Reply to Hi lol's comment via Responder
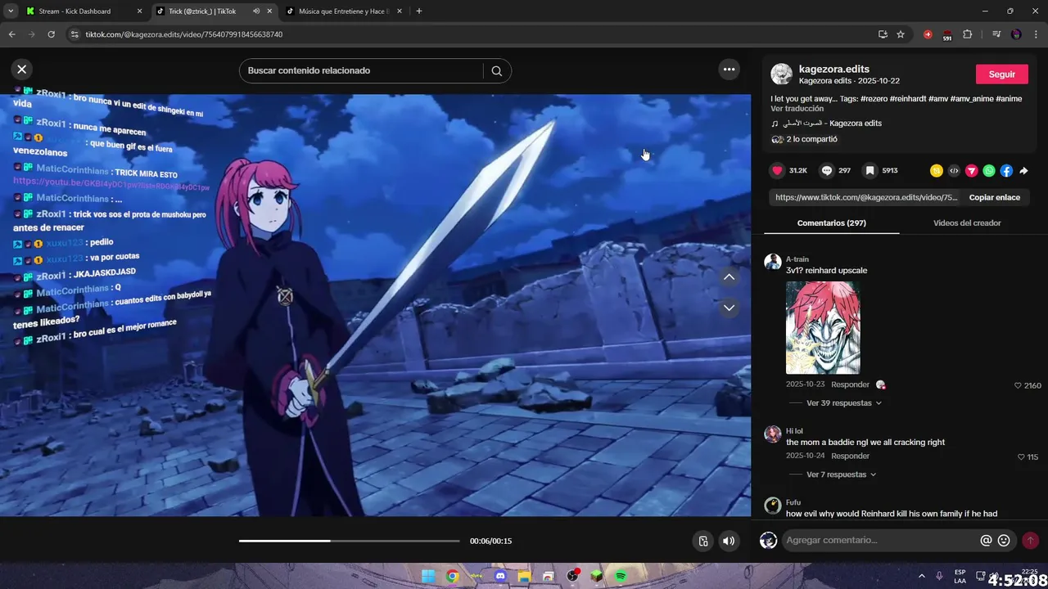 coord(850,456)
